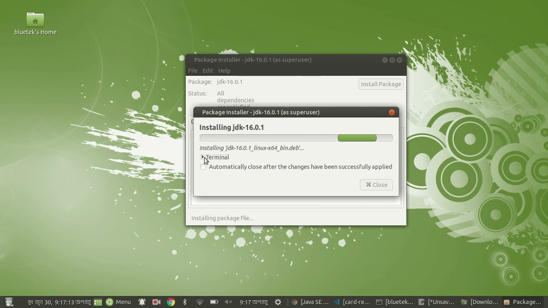Screen dimensions: 548x308
Task: Open the 9:17 clock applet
Action: (253, 302)
